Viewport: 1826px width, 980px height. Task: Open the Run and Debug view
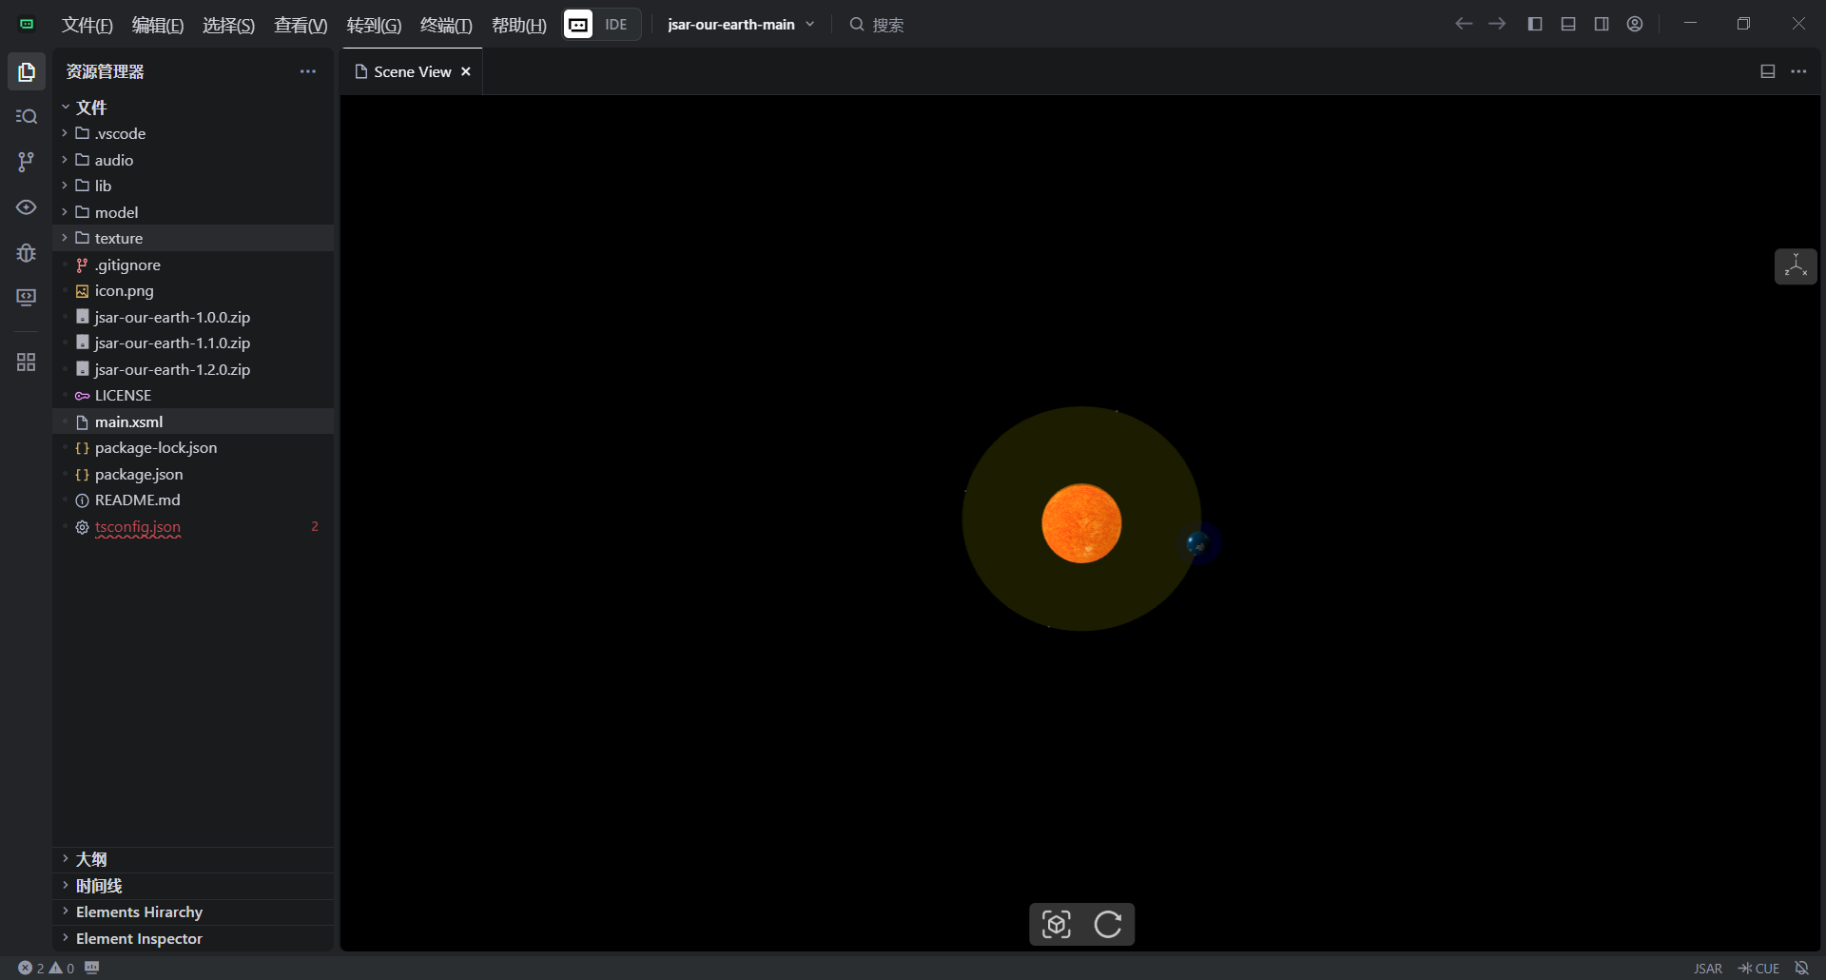pyautogui.click(x=27, y=253)
